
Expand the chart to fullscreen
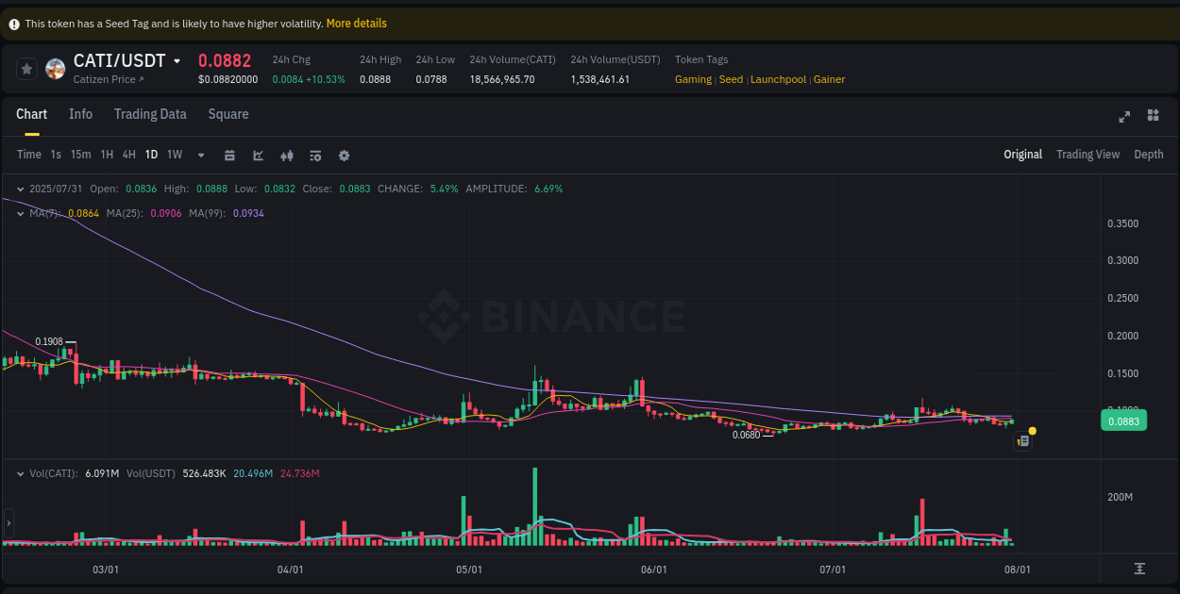coord(1124,117)
